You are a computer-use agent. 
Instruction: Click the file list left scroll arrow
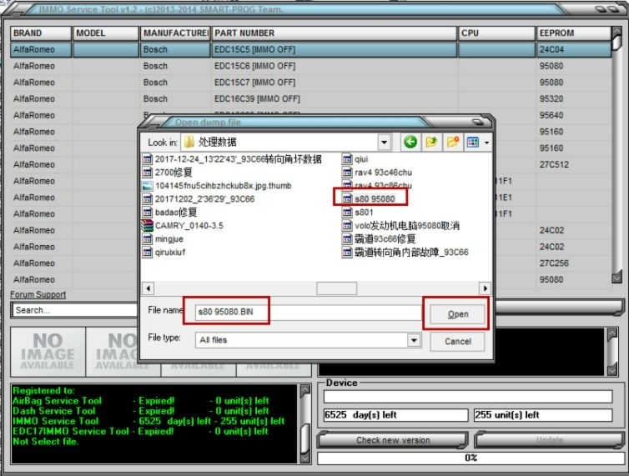pos(148,288)
